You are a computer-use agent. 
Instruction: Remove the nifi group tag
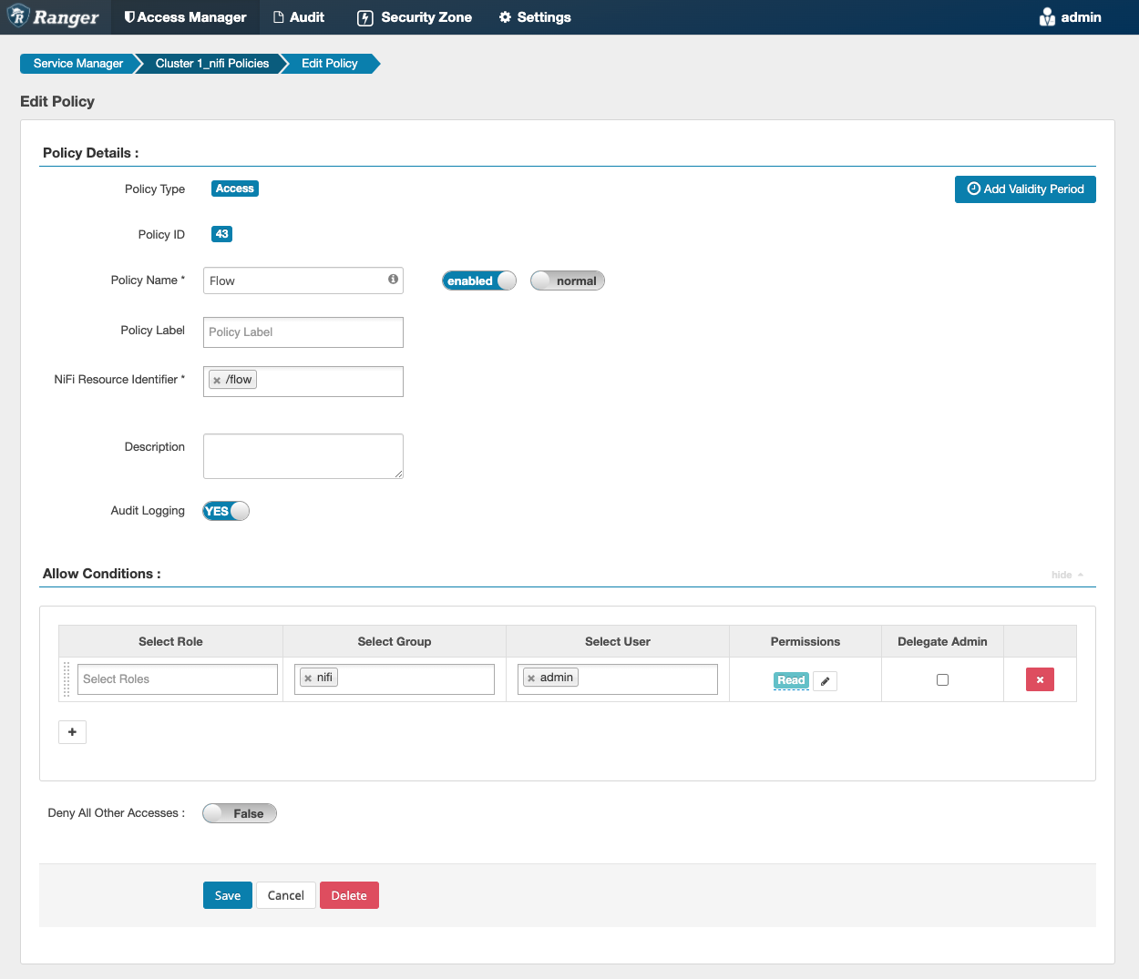[x=308, y=678]
